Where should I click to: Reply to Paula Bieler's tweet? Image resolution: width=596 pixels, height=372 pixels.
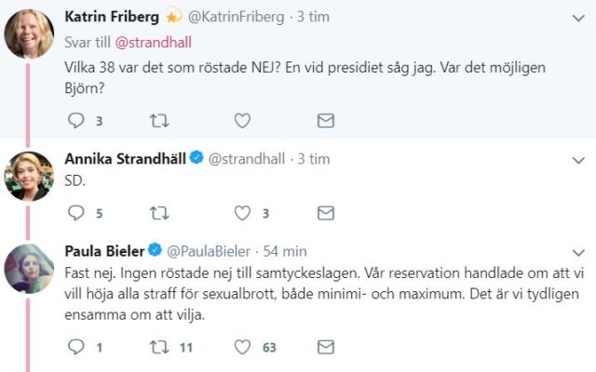click(x=77, y=347)
